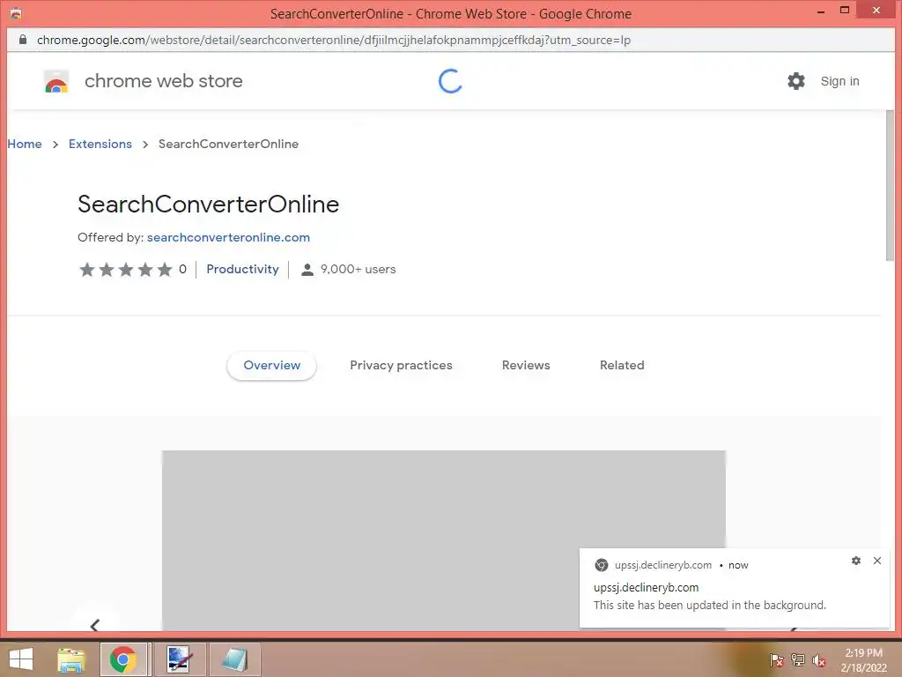Image resolution: width=902 pixels, height=677 pixels.
Task: Open the Related tab
Action: [622, 365]
